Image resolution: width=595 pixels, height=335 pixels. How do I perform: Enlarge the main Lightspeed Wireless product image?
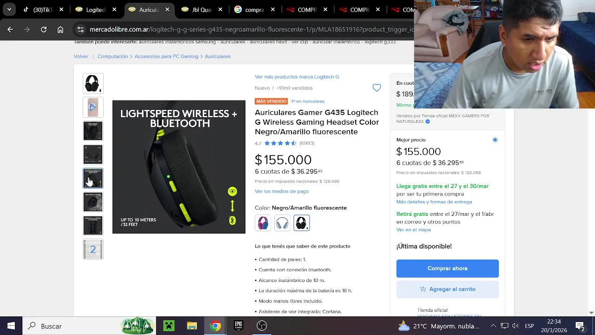(179, 167)
